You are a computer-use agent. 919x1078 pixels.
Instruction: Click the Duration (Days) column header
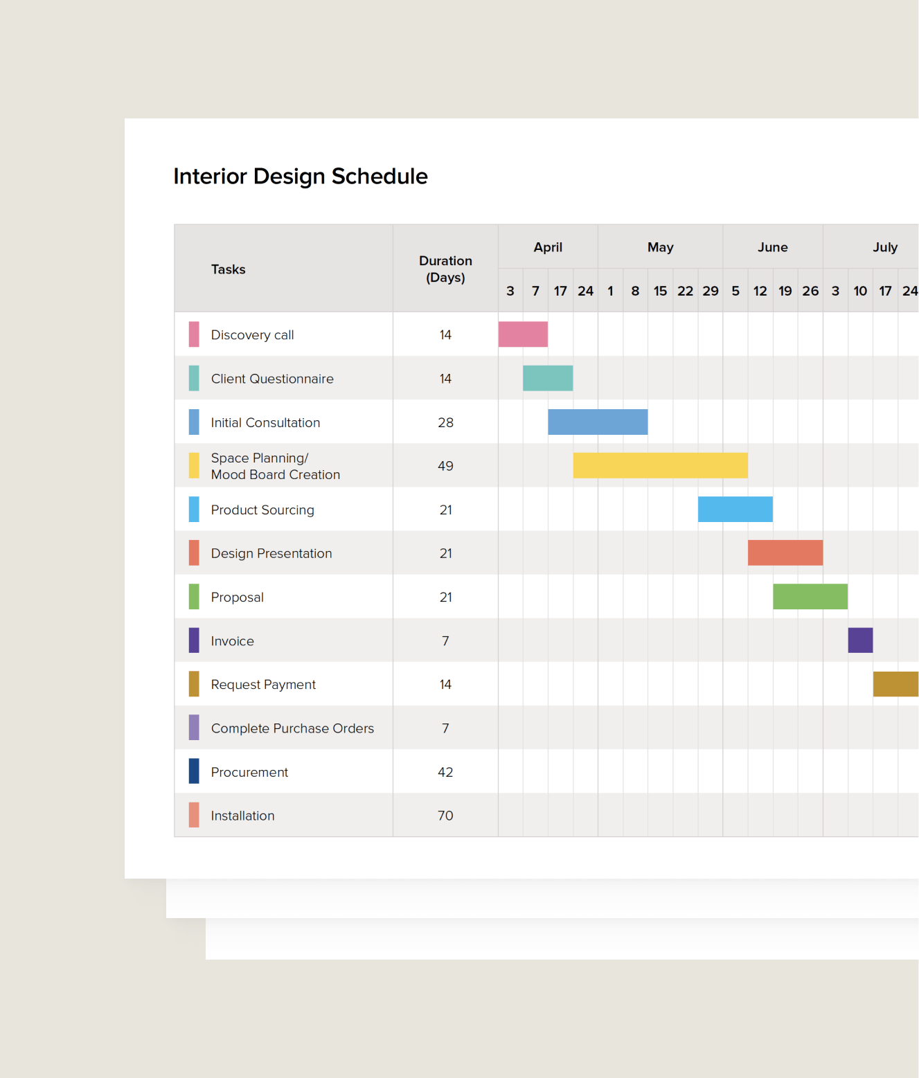[x=445, y=269]
